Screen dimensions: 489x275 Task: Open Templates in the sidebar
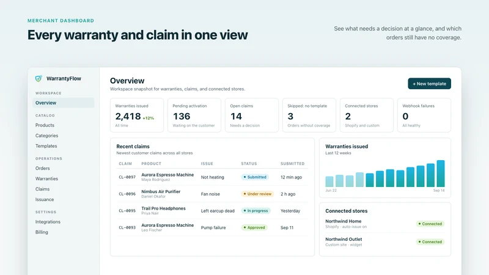coord(46,146)
